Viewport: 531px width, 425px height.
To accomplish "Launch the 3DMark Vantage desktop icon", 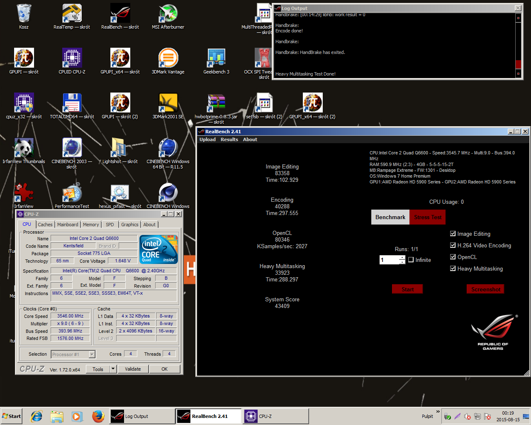I will pyautogui.click(x=168, y=58).
